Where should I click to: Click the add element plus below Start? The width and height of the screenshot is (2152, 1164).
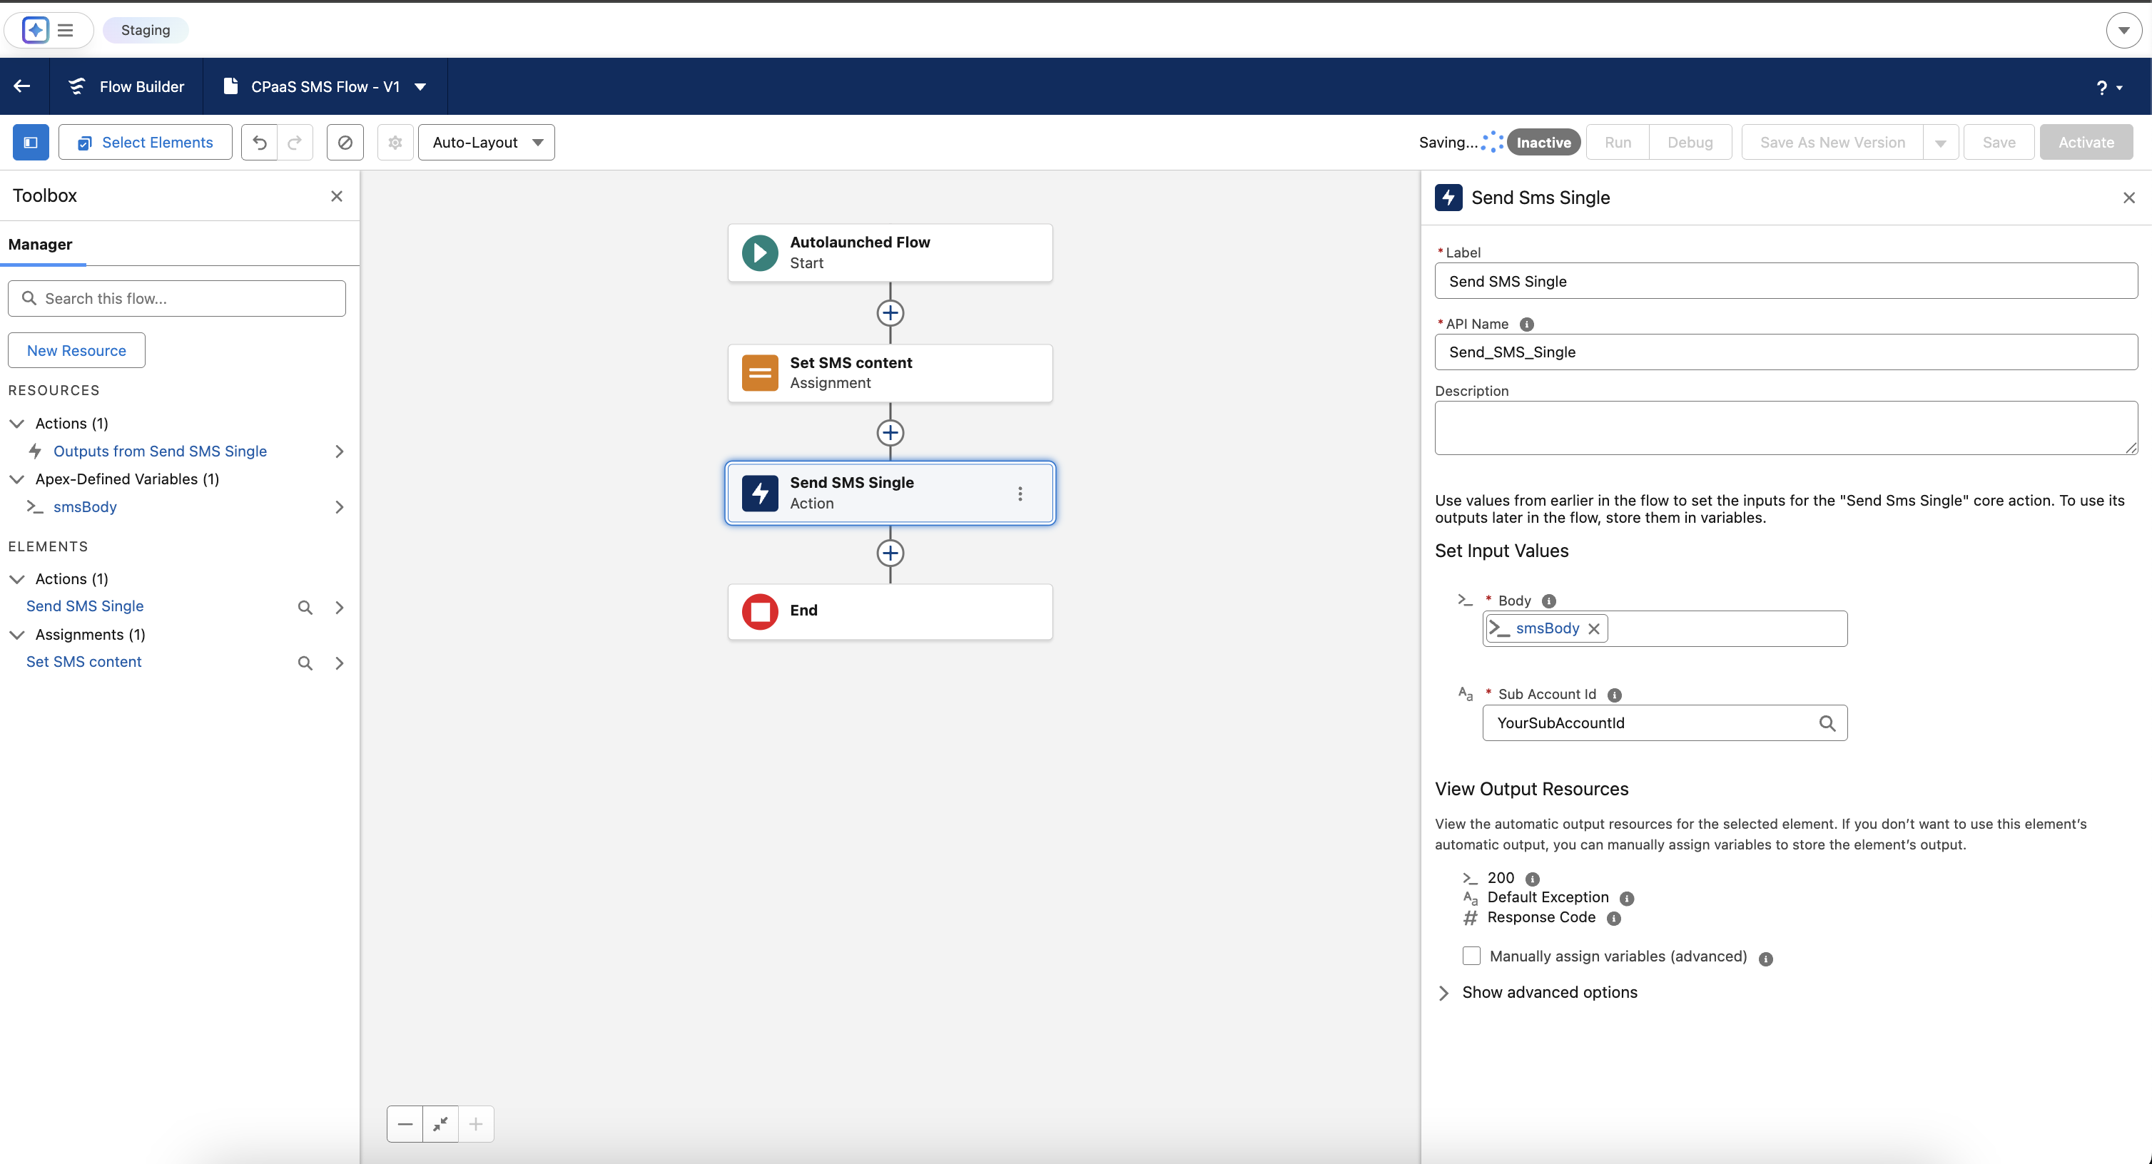tap(890, 313)
